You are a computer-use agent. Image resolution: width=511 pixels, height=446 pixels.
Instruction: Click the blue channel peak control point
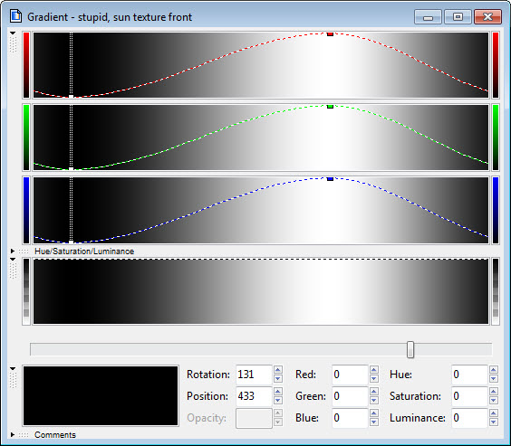click(x=330, y=179)
